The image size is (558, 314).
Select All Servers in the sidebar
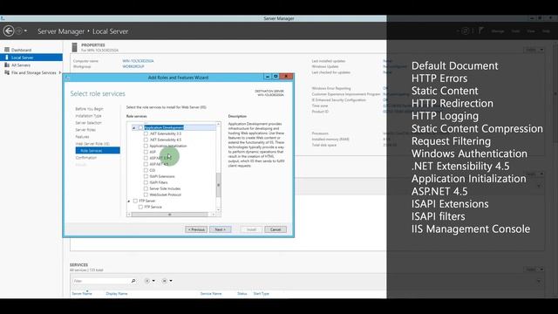(21, 65)
